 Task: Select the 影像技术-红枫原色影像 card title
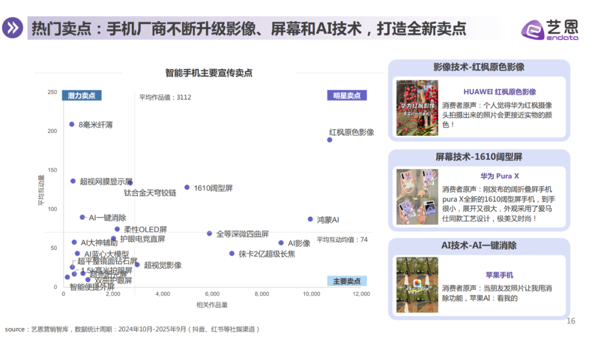coord(479,67)
